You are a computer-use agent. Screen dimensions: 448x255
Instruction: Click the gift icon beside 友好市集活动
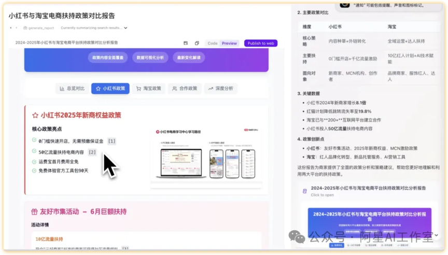coord(34,211)
